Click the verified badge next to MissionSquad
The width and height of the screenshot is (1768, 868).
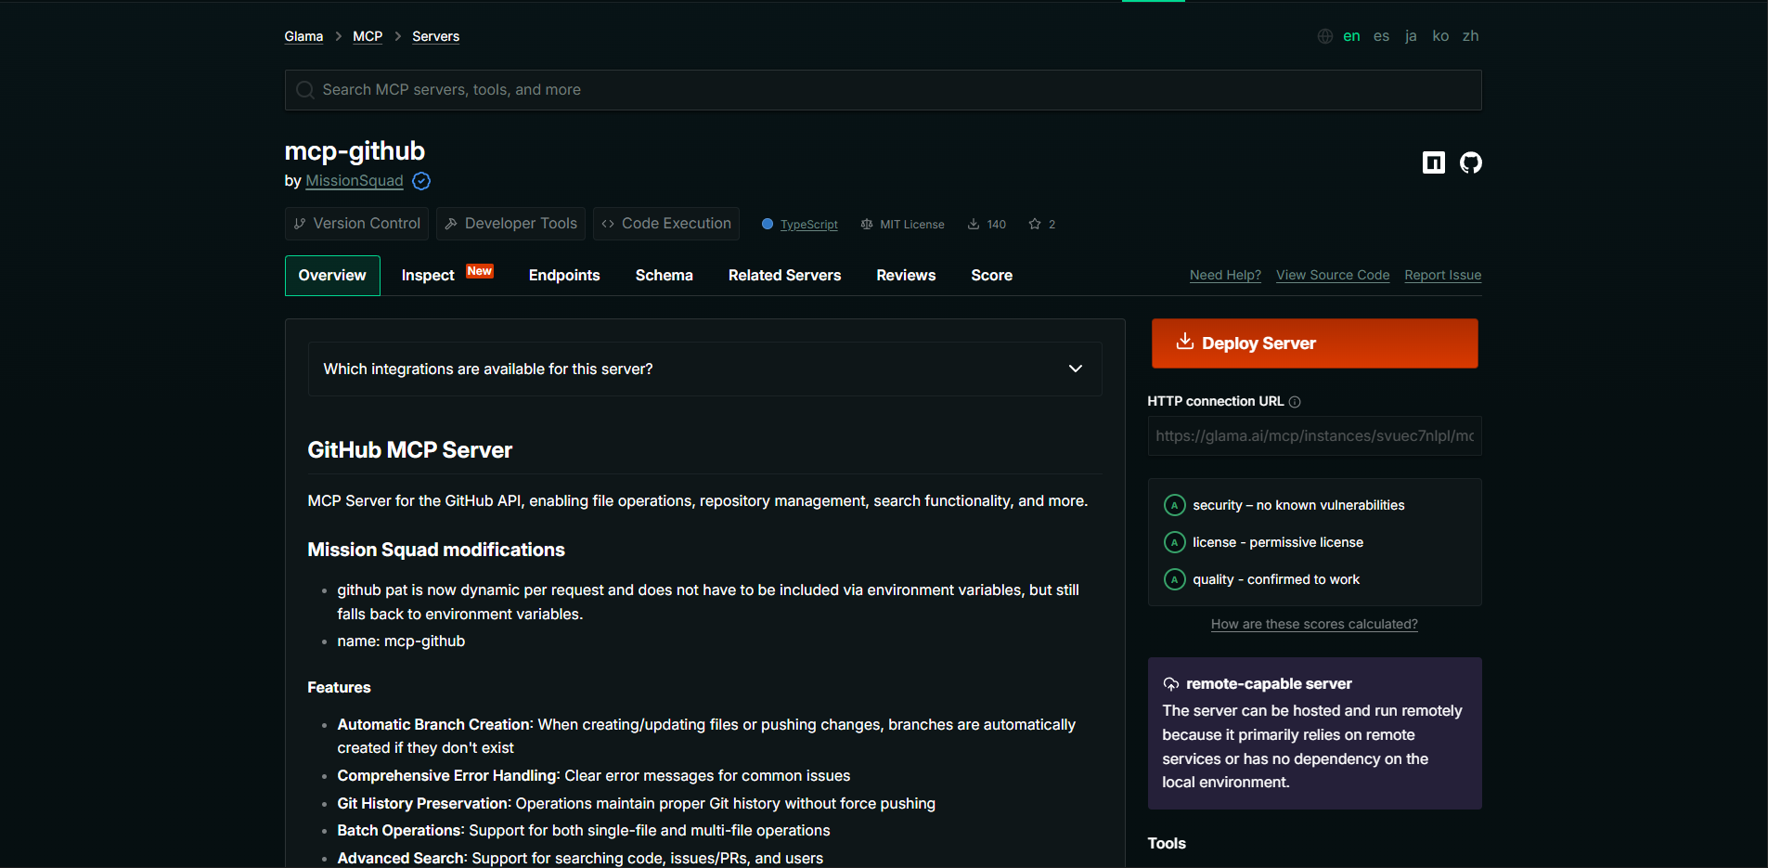[x=420, y=181]
